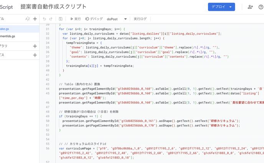Click the undo arrow in toolbar
Viewport: 264px width, 163px height.
44,19
